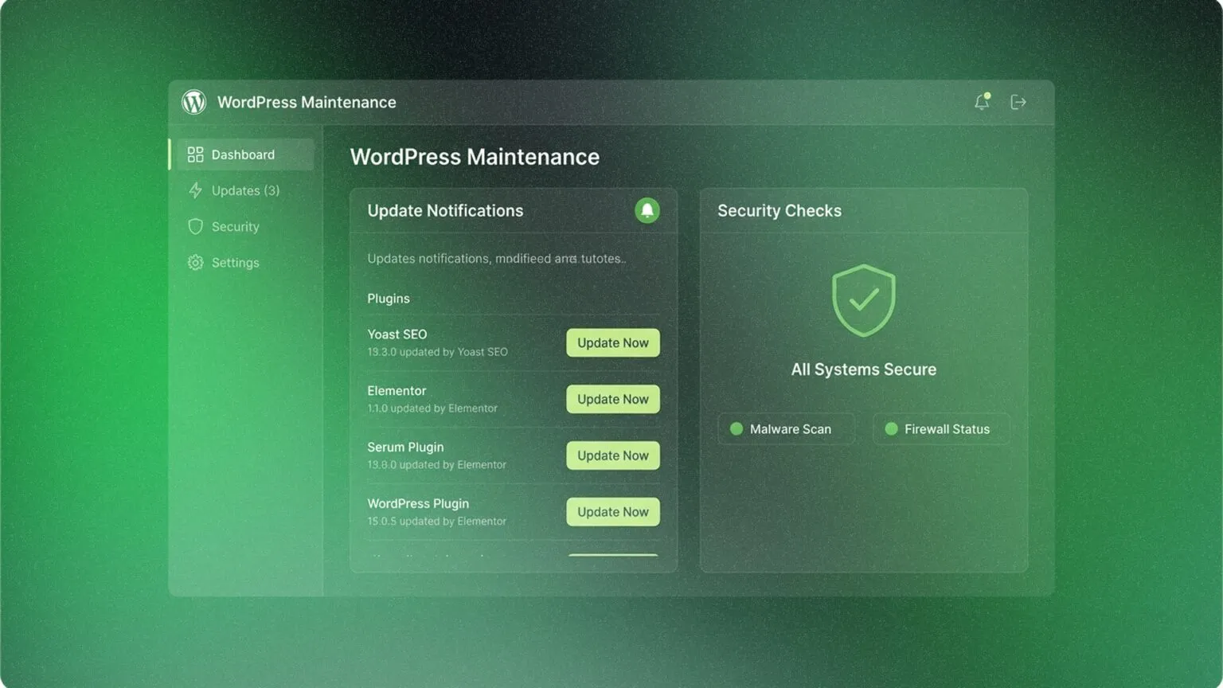The image size is (1223, 688).
Task: Click the large shield checkmark icon
Action: coord(864,300)
